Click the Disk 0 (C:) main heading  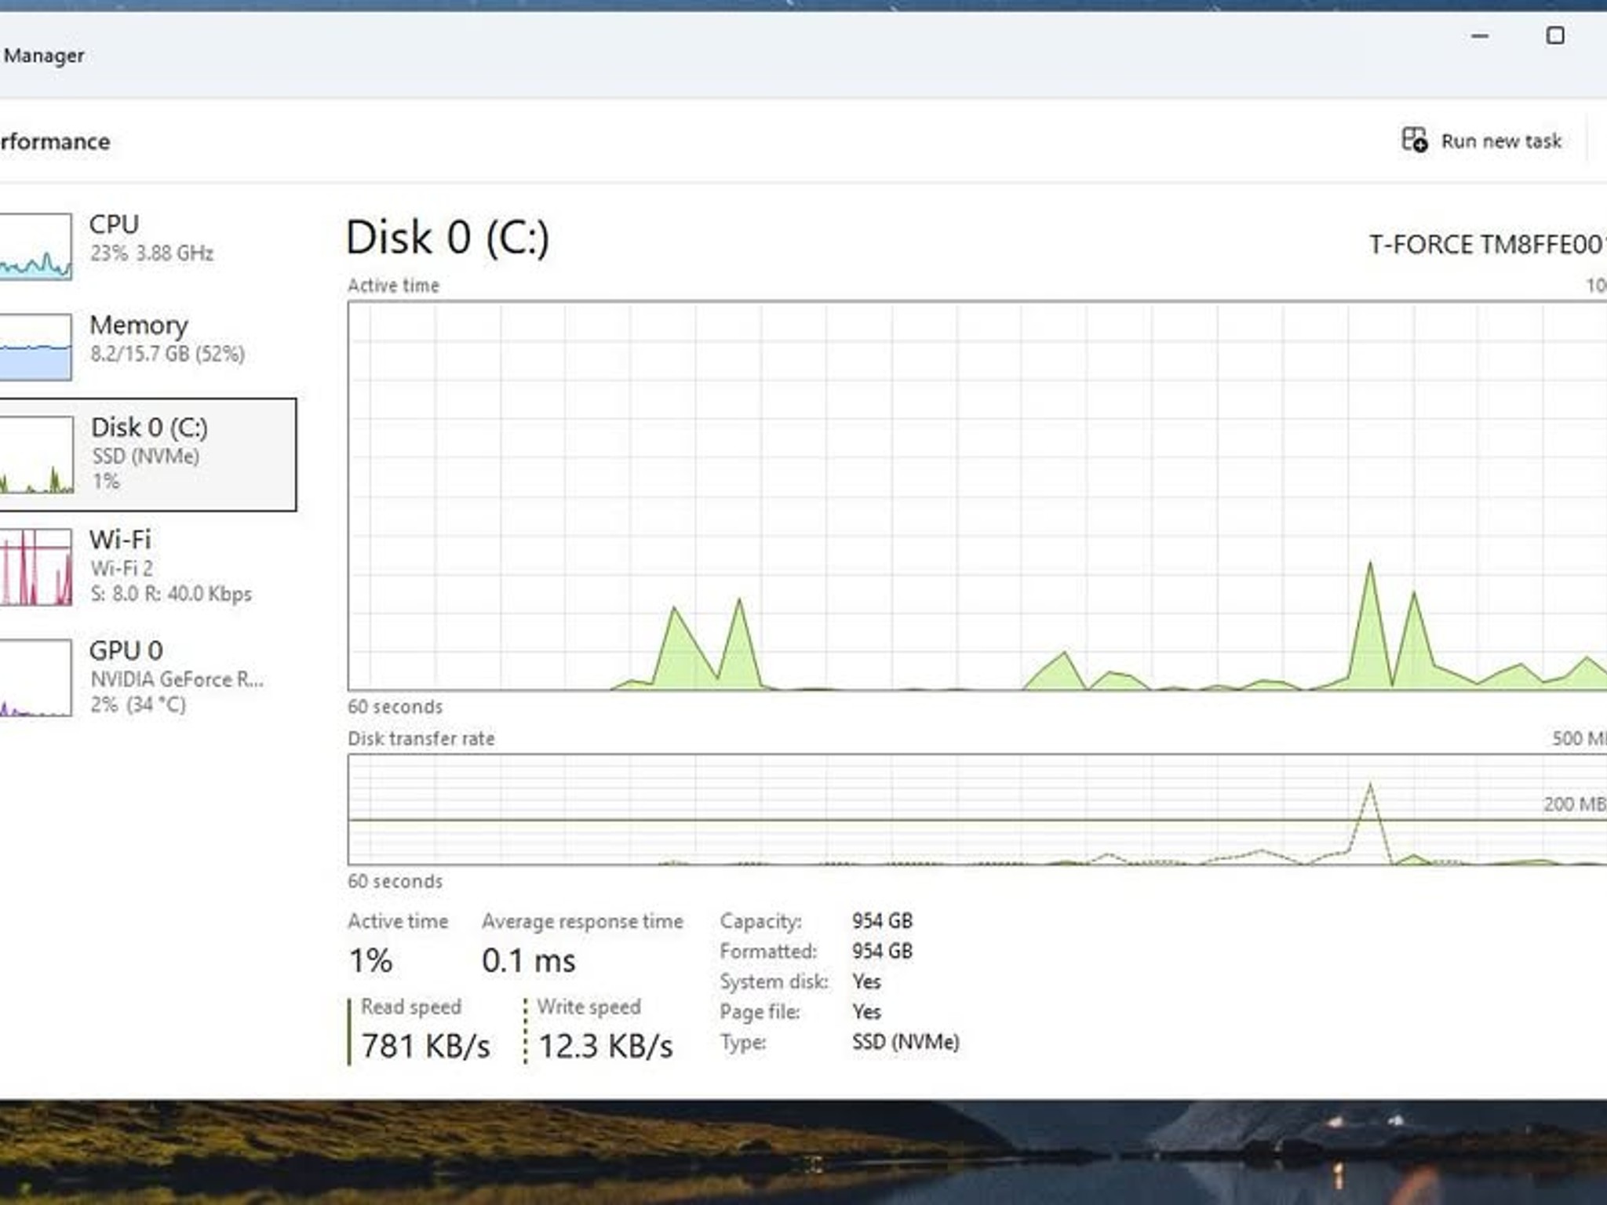pyautogui.click(x=447, y=238)
